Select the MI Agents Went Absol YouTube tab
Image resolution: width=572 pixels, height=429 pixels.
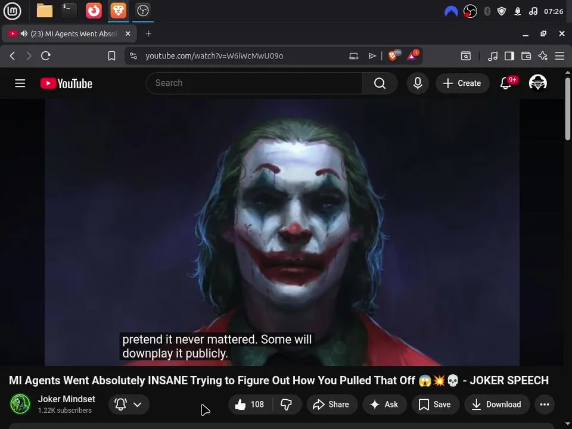click(x=69, y=33)
